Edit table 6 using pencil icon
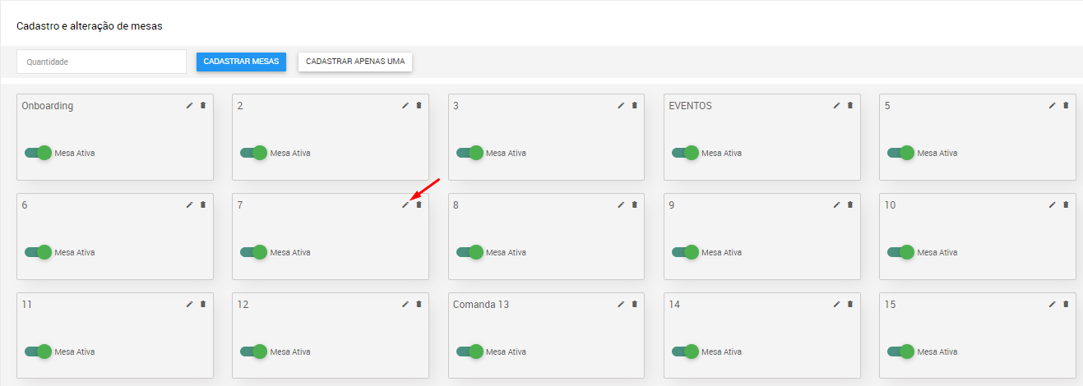 [189, 204]
